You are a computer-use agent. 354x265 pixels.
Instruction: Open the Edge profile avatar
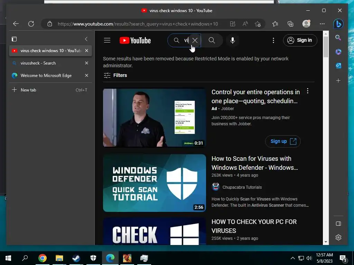[x=306, y=24]
